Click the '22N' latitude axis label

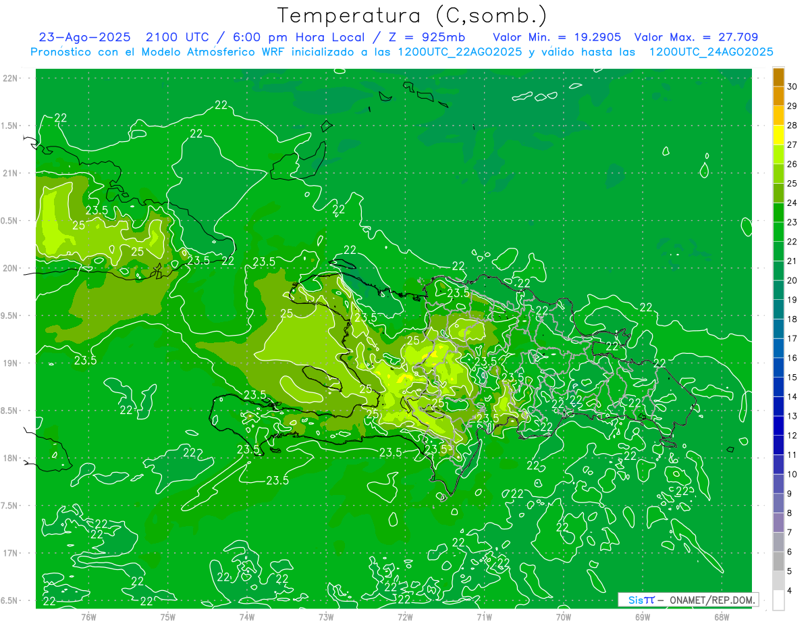click(x=10, y=78)
